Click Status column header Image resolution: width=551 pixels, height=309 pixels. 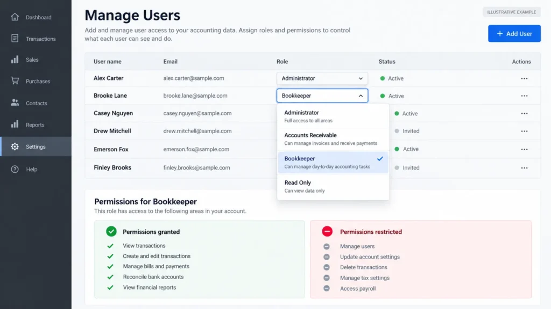point(387,61)
